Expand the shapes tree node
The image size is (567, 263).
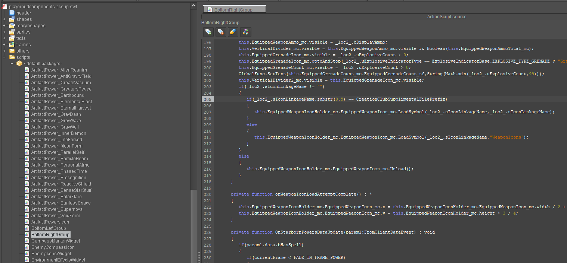tap(3, 19)
